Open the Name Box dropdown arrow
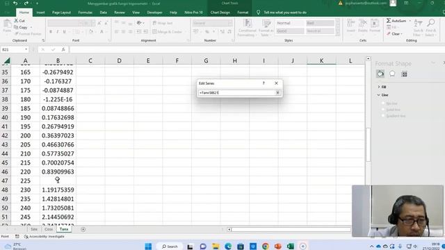 26,49
